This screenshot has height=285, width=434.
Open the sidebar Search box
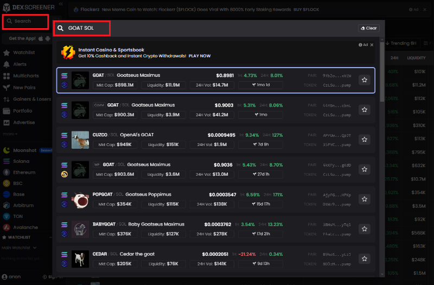(25, 22)
